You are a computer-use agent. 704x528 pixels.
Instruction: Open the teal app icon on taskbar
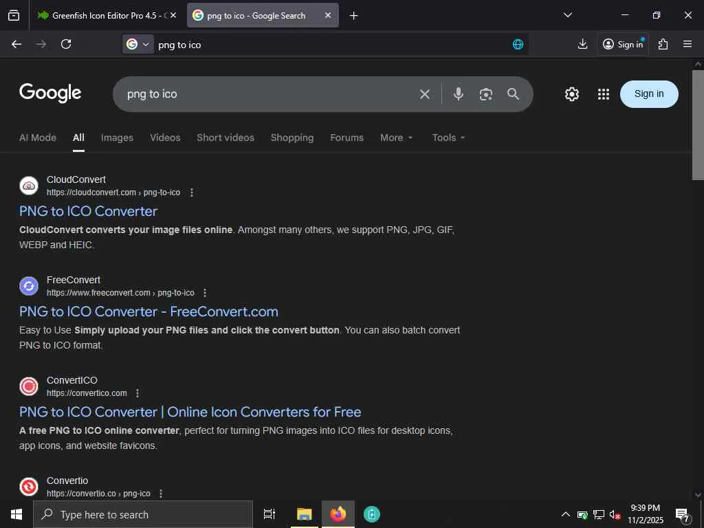(x=372, y=514)
